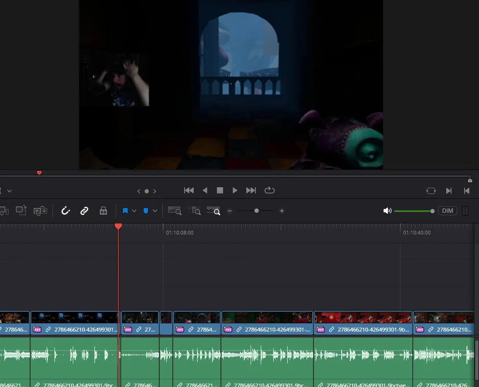Click the timeline vertical scrollbar
479x387 pixels.
(x=477, y=359)
